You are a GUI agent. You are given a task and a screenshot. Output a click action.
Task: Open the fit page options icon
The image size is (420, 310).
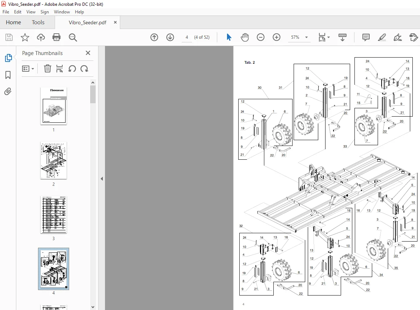(322, 37)
